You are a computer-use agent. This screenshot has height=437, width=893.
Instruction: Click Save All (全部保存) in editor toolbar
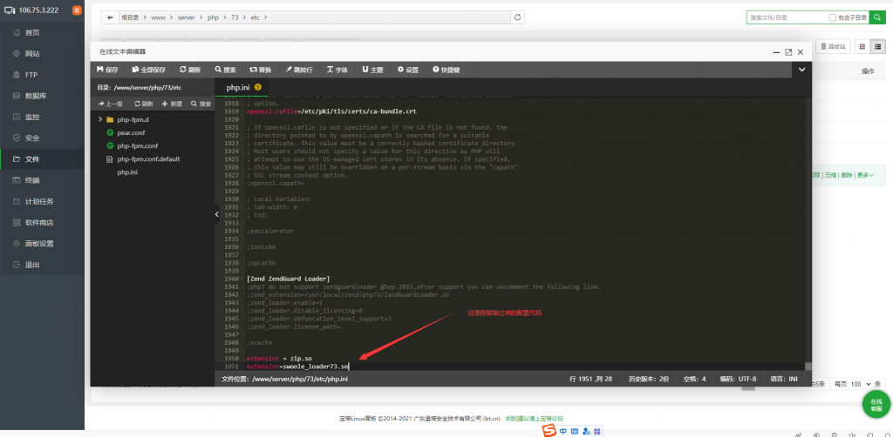152,70
